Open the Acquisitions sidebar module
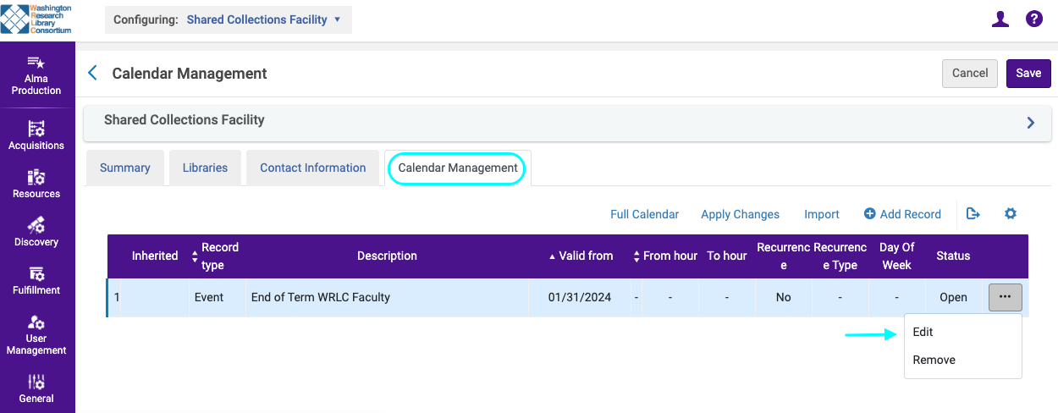Screen dimensions: 1058x413 (36, 135)
